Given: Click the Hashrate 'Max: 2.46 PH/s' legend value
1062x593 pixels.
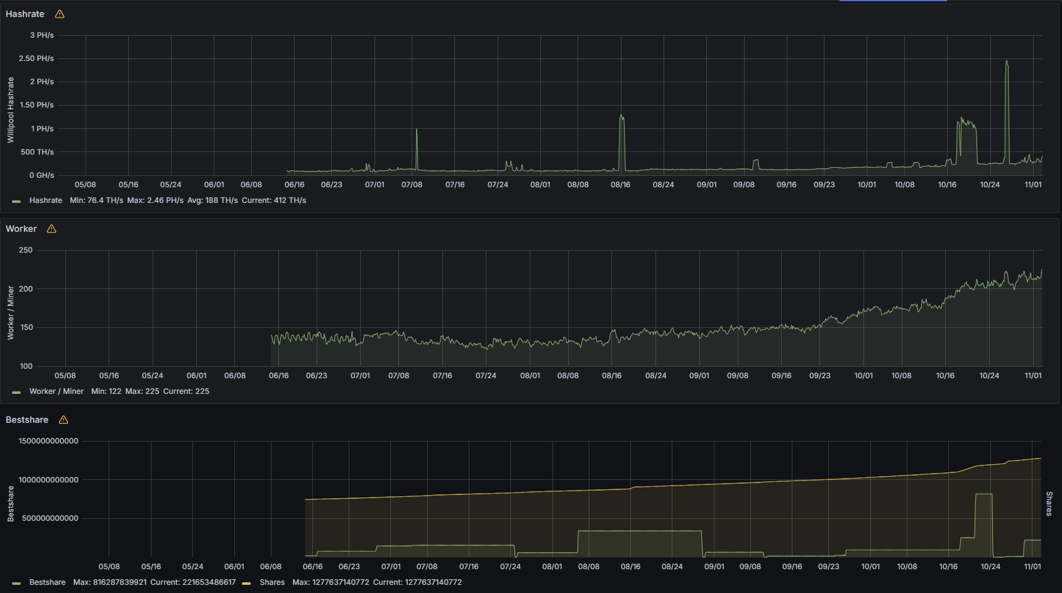Looking at the screenshot, I should tap(155, 200).
